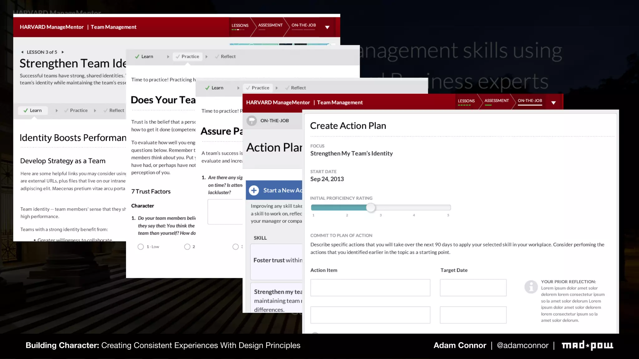Select ASSESSMENT tab in front window header

point(496,101)
